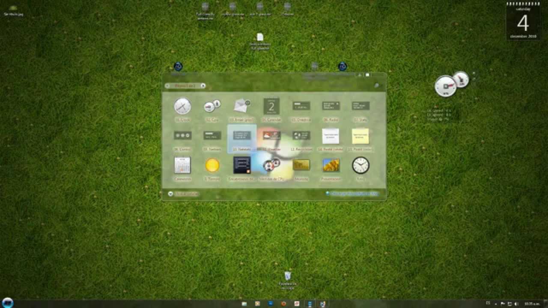Open the second desktop shortcut in the top row
This screenshot has height=308, width=548.
tap(232, 9)
